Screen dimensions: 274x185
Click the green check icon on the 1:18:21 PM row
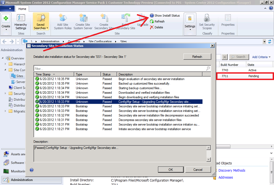click(x=37, y=129)
